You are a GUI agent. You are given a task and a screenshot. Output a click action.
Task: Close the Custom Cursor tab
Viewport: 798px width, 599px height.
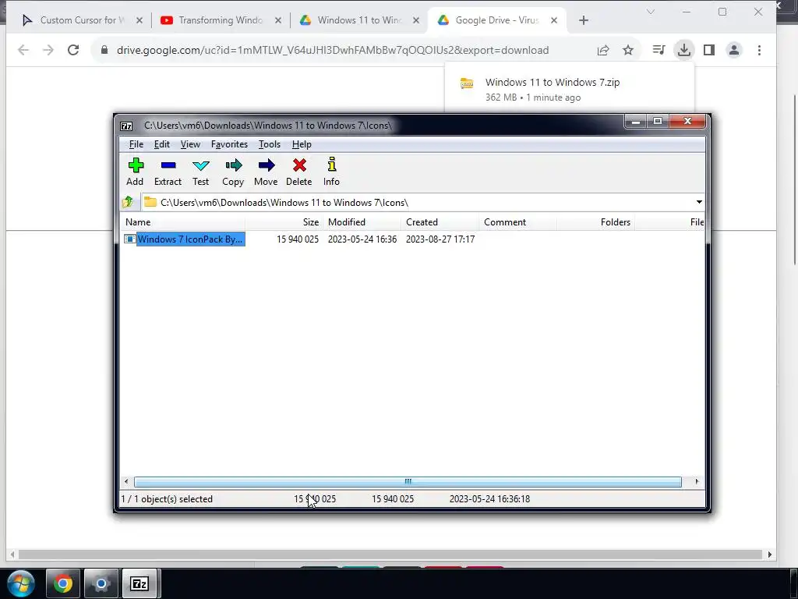tap(139, 20)
